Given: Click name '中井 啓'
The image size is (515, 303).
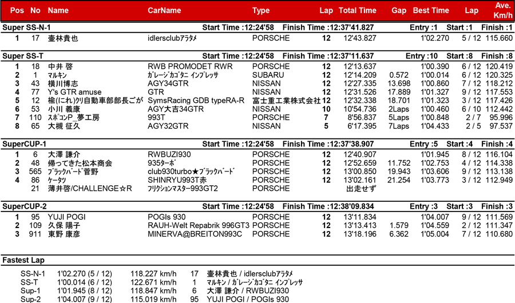Looking at the screenshot, I should coord(60,67).
